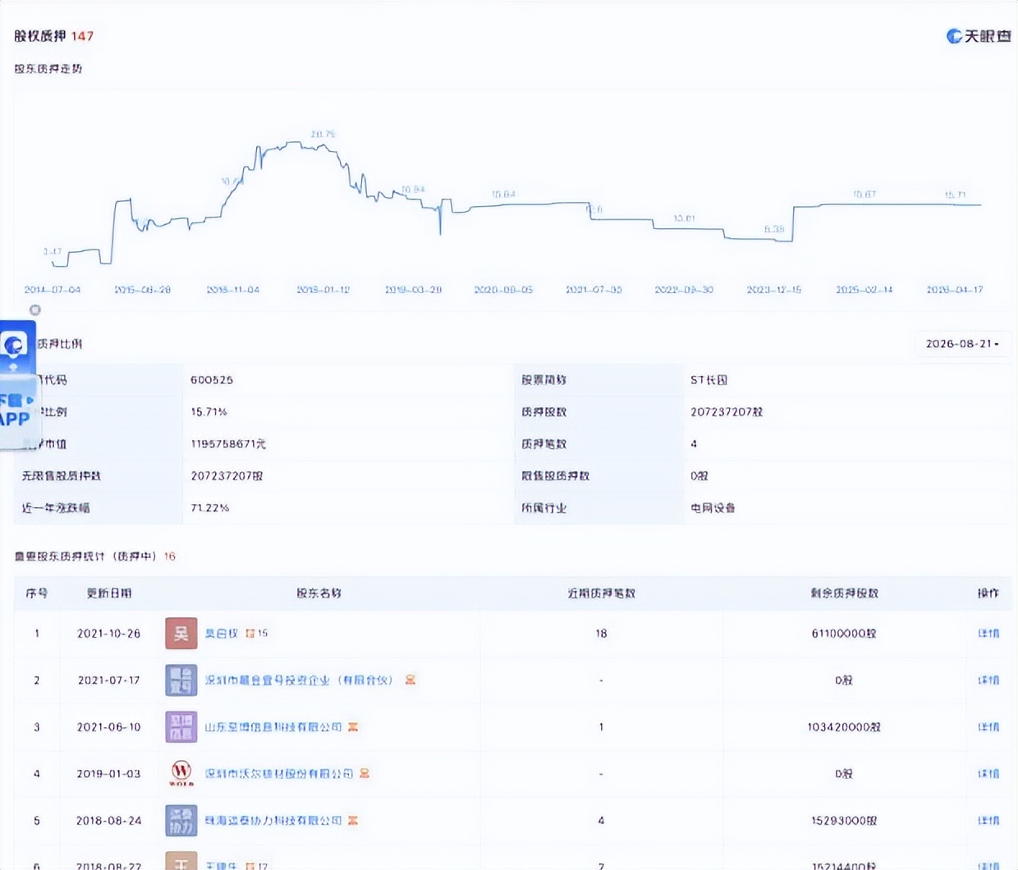Open the floating Tianyancha app widget icon
The width and height of the screenshot is (1018, 870).
(15, 346)
